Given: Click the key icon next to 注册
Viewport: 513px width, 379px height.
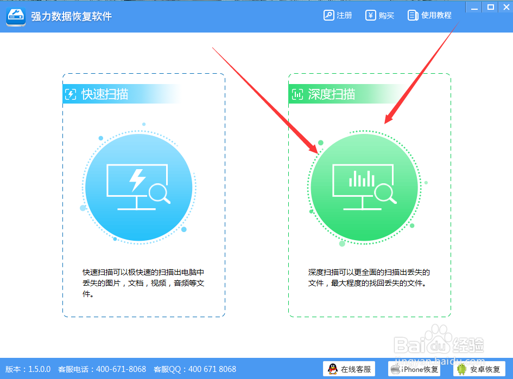Looking at the screenshot, I should coord(328,15).
